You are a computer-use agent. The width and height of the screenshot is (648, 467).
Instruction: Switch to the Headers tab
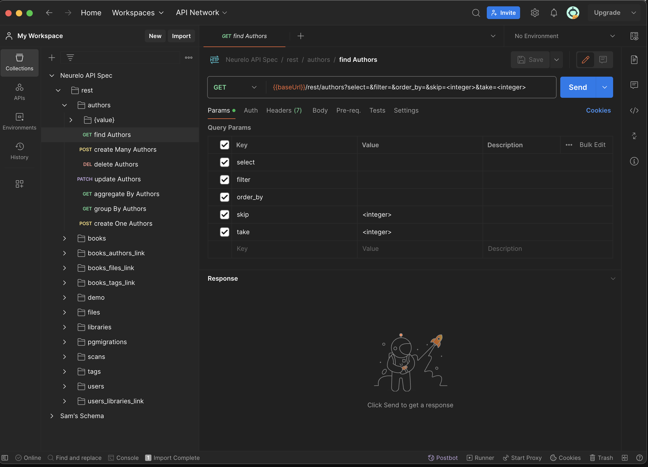pyautogui.click(x=284, y=110)
